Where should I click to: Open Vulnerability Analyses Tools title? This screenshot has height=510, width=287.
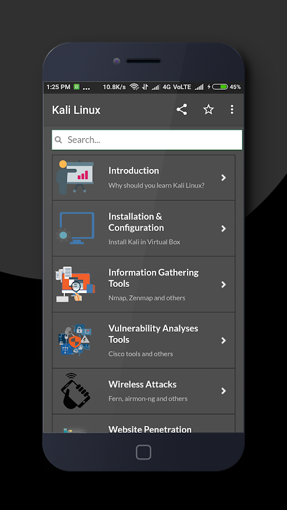click(153, 333)
